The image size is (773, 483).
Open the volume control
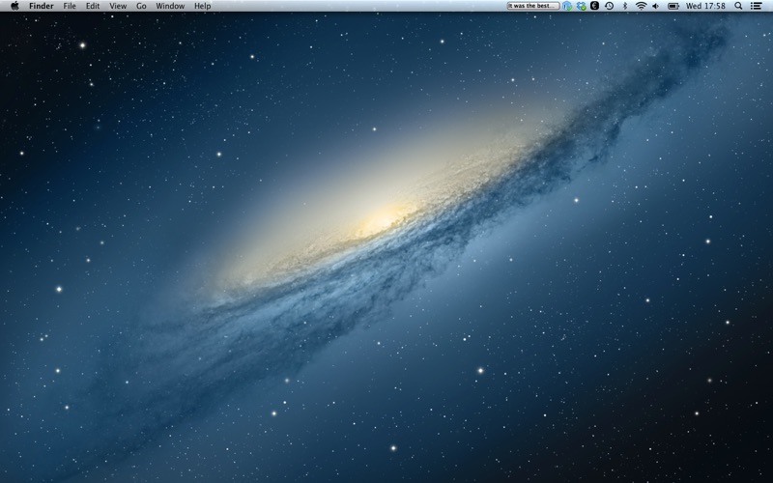(656, 6)
